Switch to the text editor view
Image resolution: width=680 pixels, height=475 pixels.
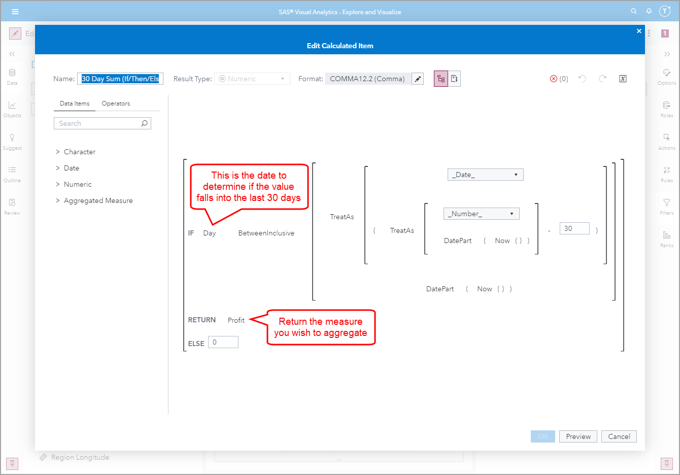(x=455, y=79)
